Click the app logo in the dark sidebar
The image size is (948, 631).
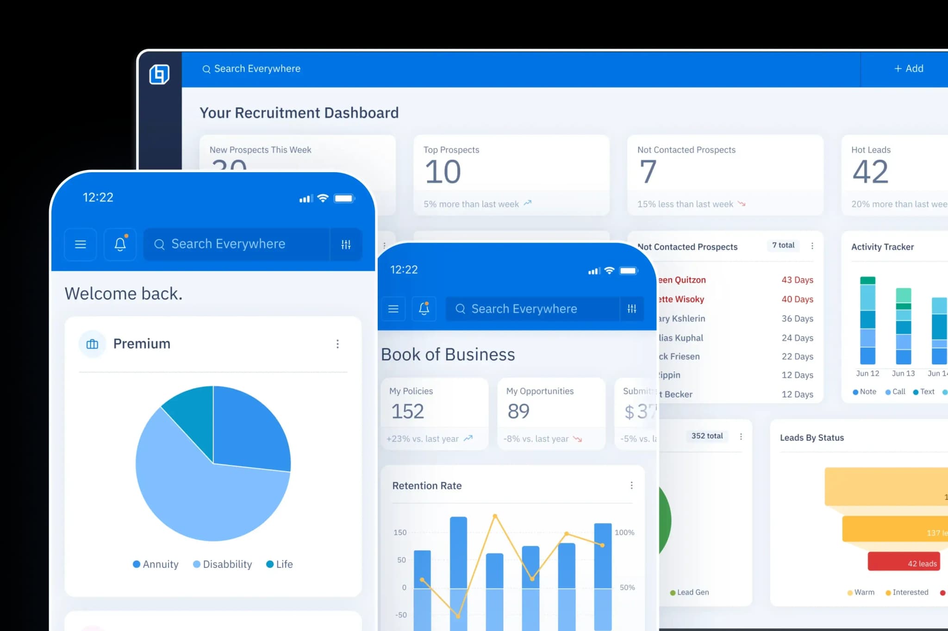(x=159, y=75)
